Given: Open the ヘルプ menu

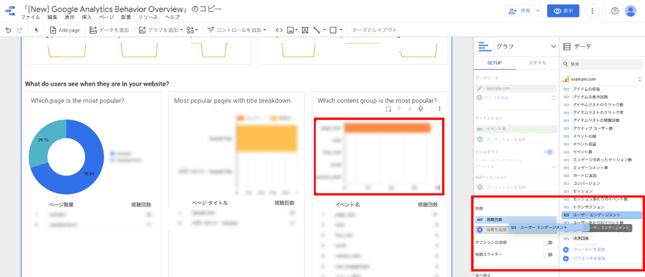Looking at the screenshot, I should (172, 17).
